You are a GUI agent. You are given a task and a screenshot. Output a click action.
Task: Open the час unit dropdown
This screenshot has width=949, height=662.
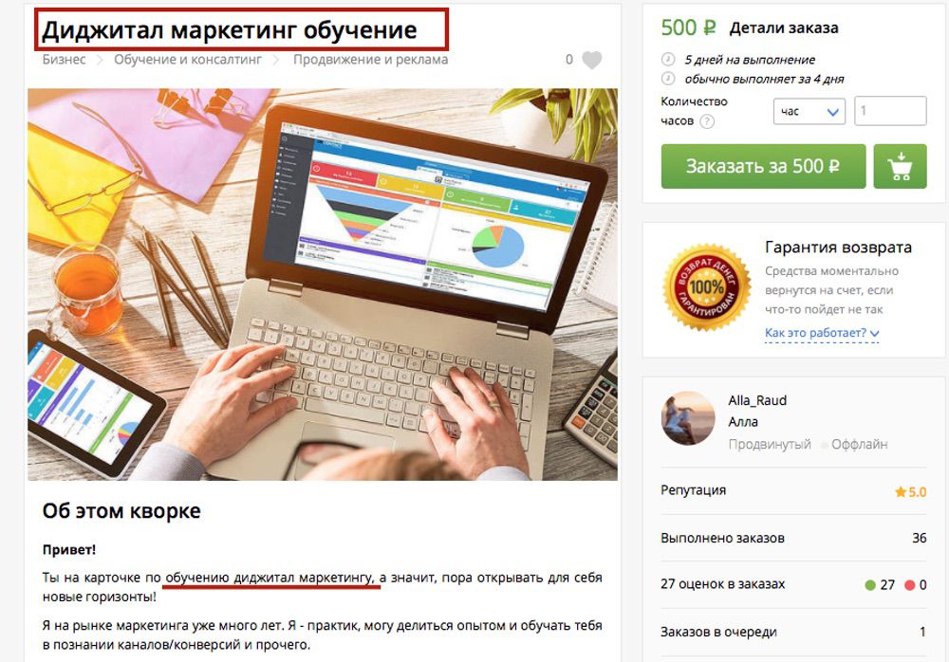coord(809,111)
